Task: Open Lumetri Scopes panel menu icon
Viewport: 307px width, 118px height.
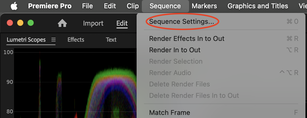Action: pos(54,40)
